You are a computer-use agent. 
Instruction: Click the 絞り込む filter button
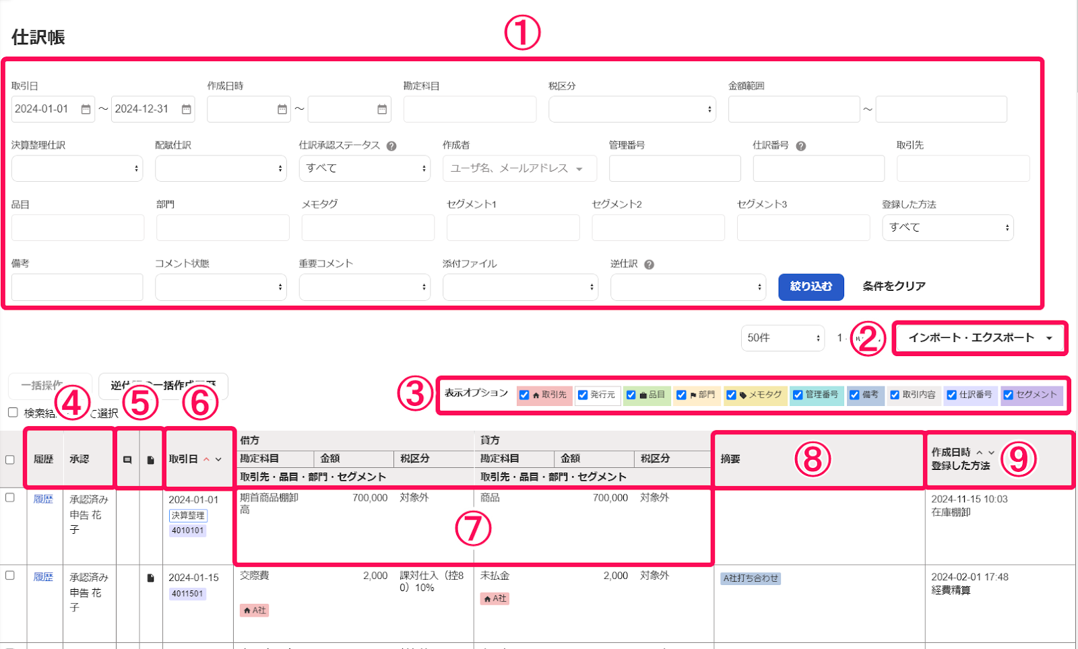coord(811,287)
